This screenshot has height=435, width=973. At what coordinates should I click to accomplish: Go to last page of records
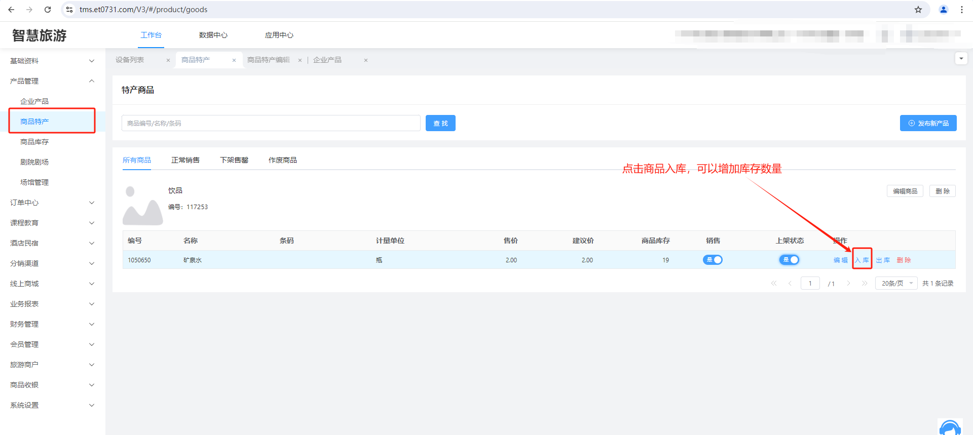[865, 284]
